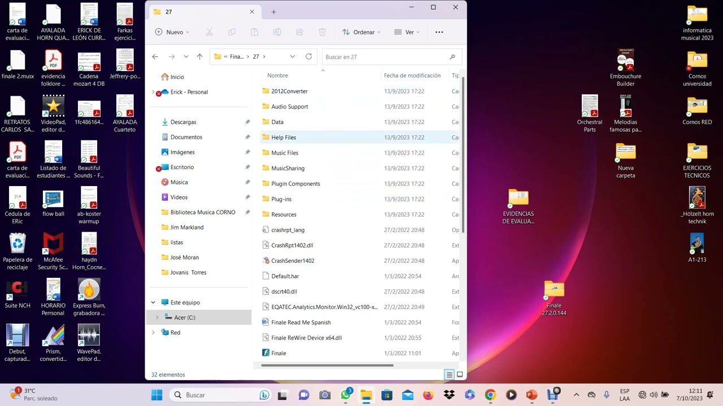Click the taskbar Buscar search box
This screenshot has width=723, height=406.
tap(220, 395)
